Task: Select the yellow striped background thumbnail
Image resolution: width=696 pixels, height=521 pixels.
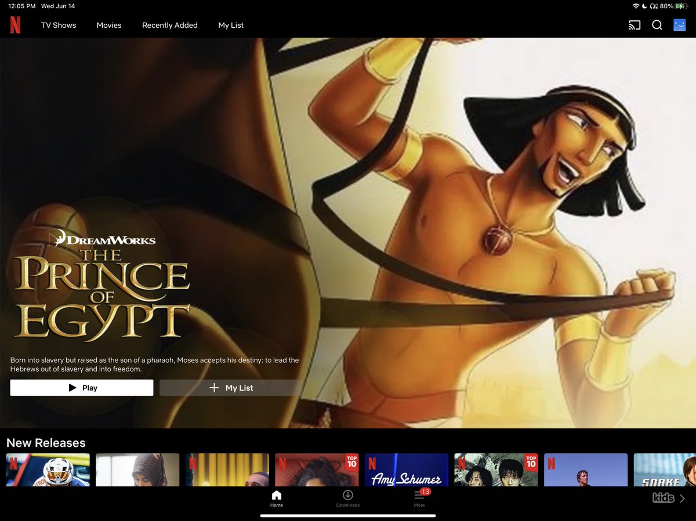Action: coord(227,469)
